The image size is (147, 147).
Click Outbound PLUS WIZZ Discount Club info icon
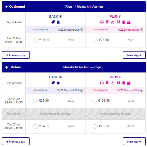(x=142, y=29)
